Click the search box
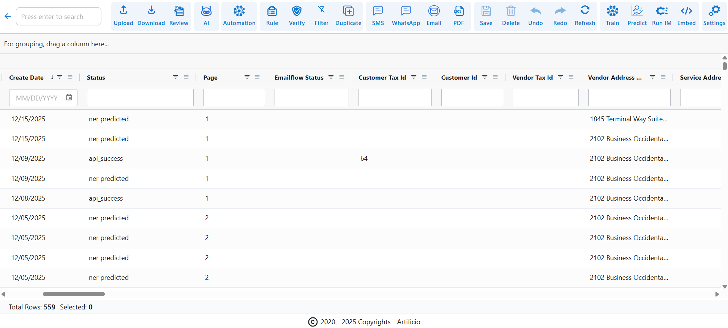This screenshot has height=328, width=728. point(58,16)
